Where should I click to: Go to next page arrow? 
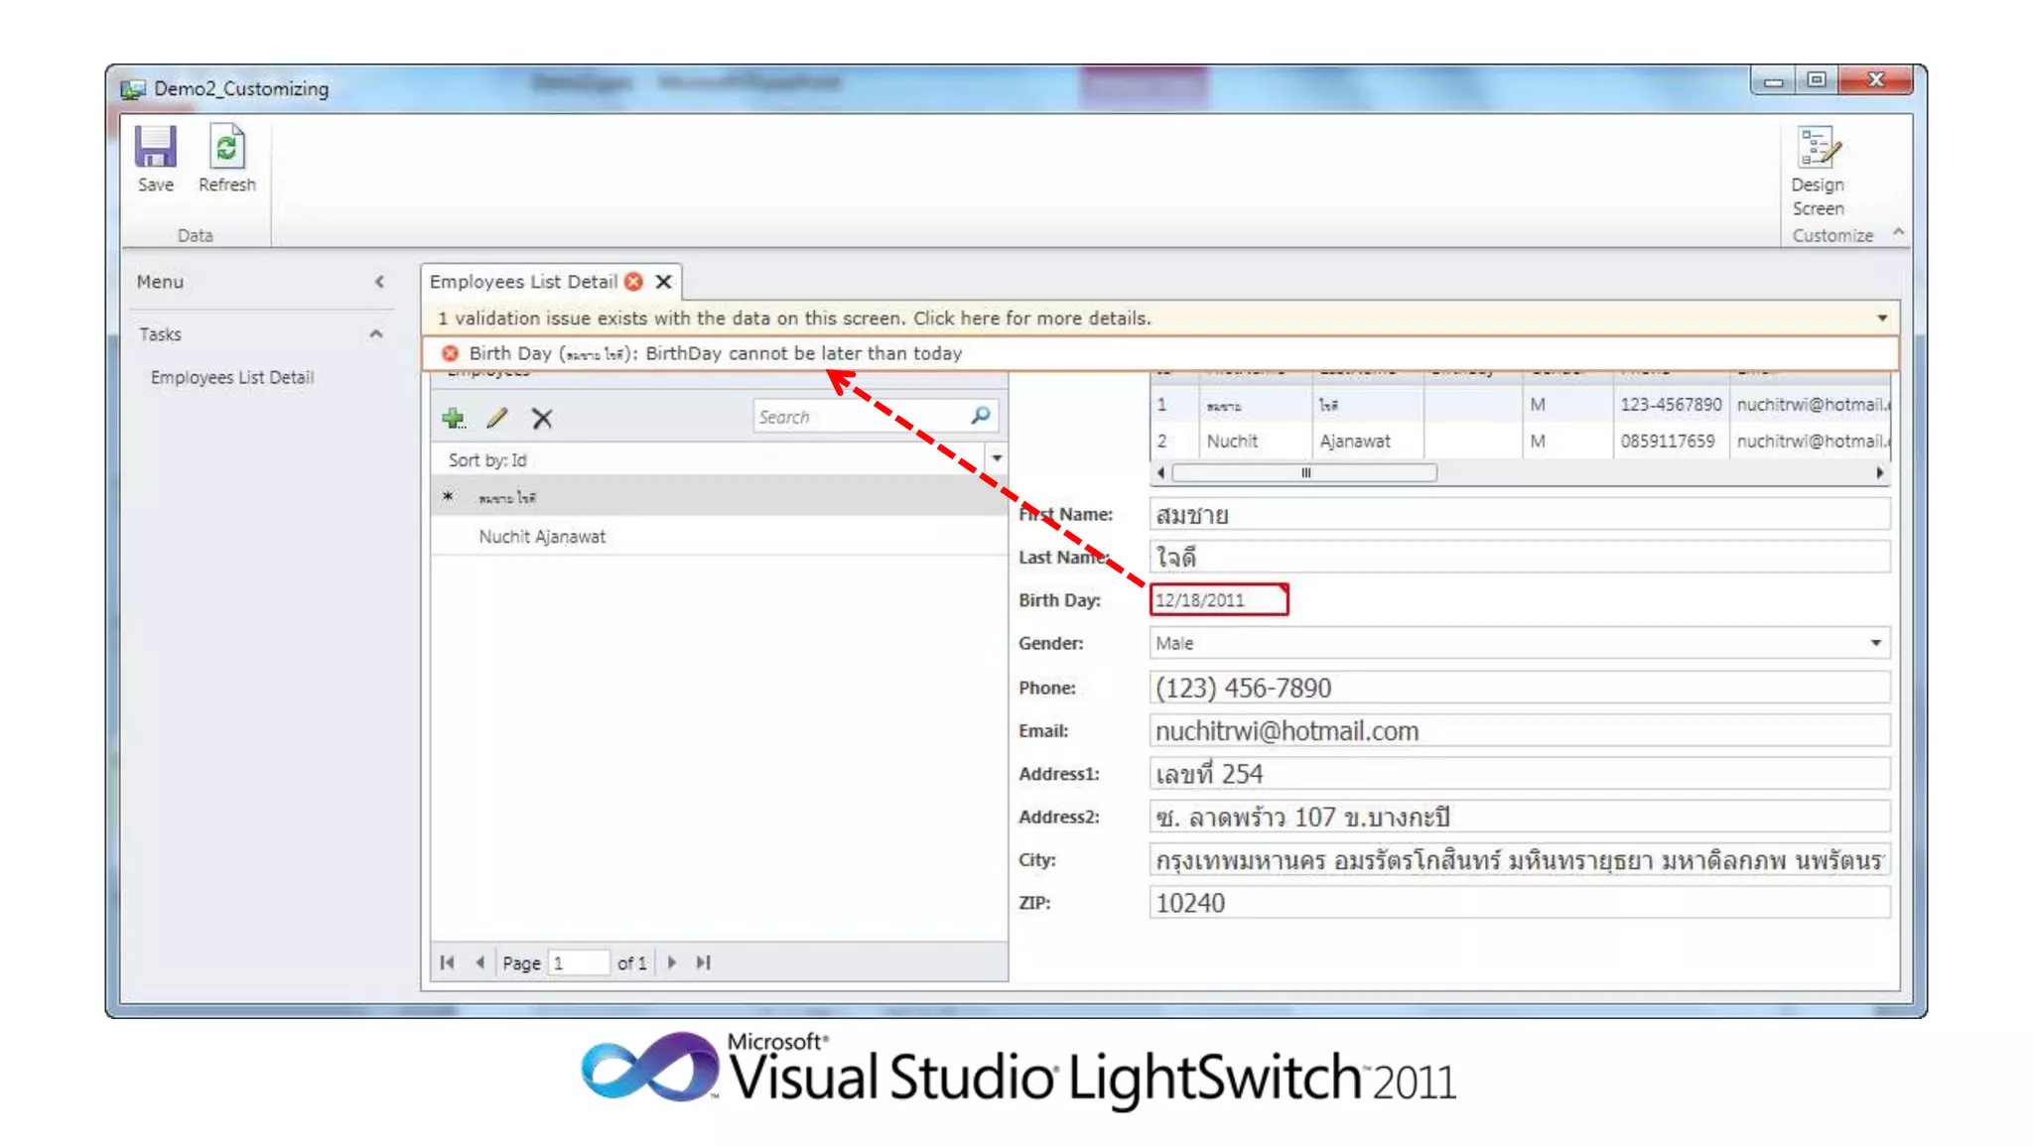coord(672,962)
